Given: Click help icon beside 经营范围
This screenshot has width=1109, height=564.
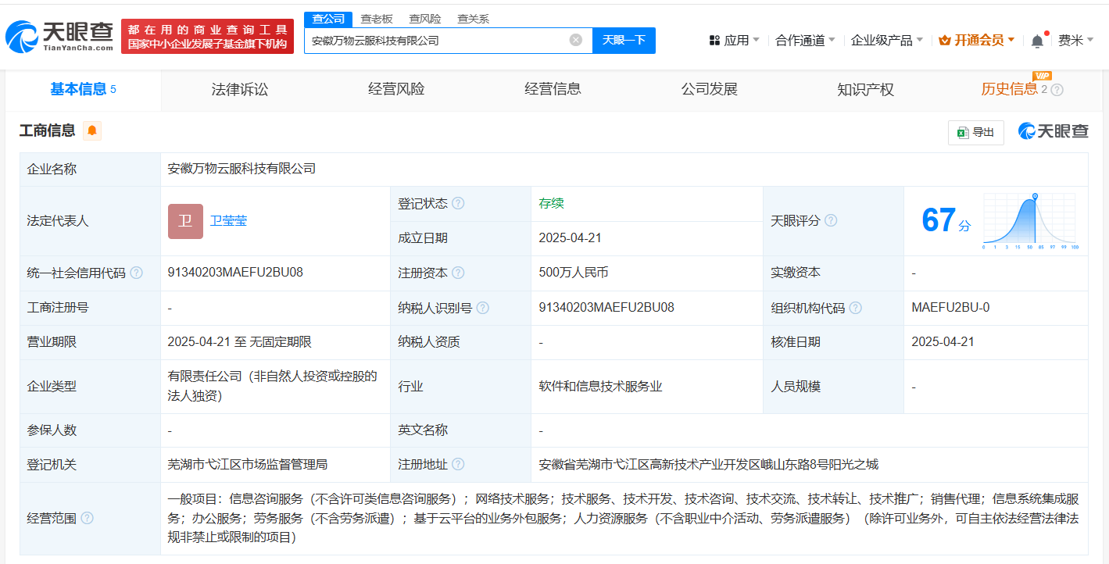Looking at the screenshot, I should point(87,518).
